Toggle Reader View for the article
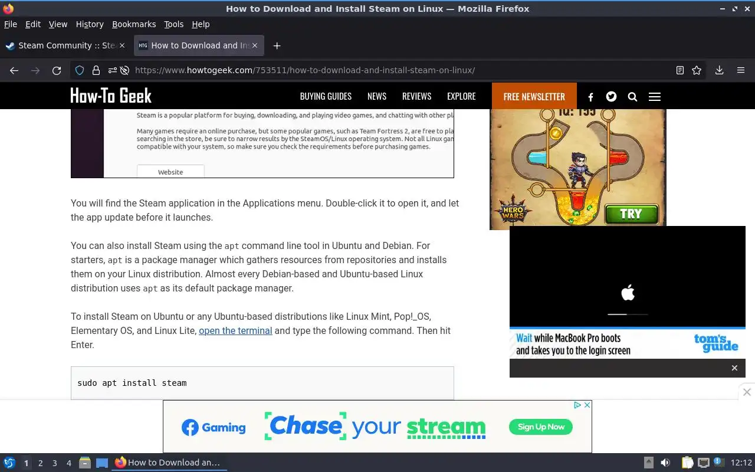The image size is (755, 472). tap(680, 70)
